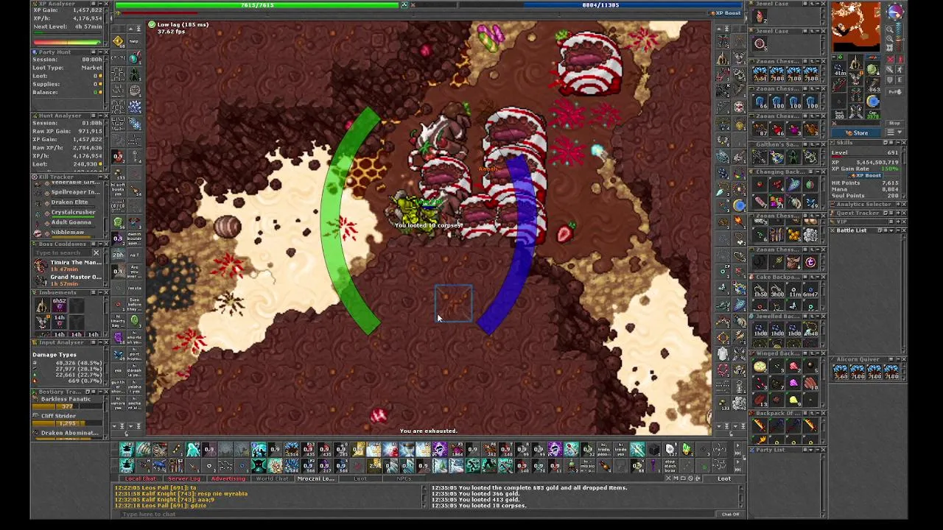
Task: Click the Crystalcrusher creature icon in Kill Tracker
Action: point(38,213)
